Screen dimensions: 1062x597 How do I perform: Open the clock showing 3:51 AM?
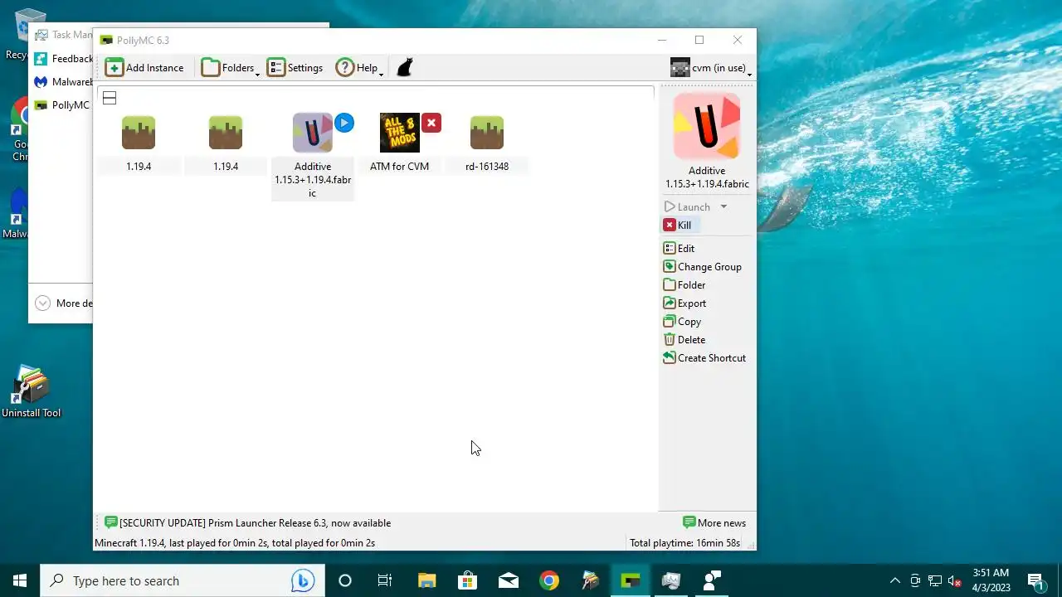tap(991, 580)
